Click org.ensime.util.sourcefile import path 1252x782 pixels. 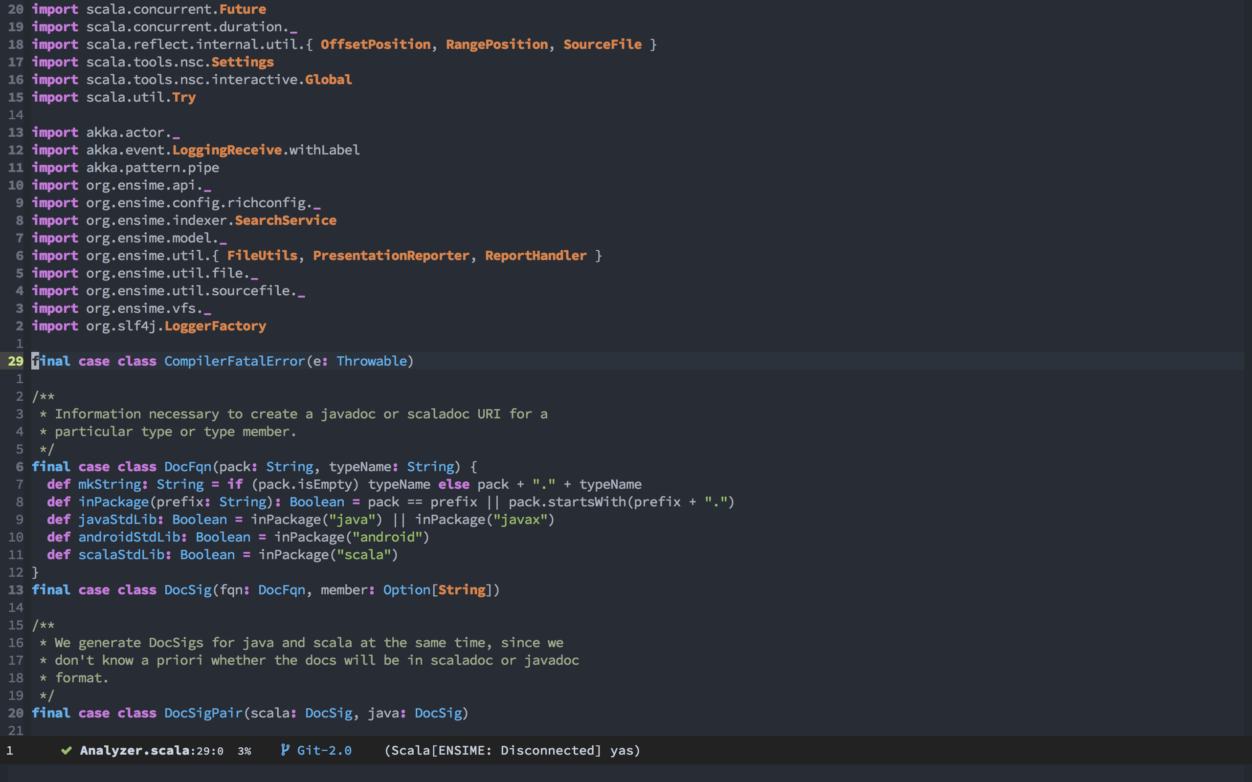[x=196, y=291]
